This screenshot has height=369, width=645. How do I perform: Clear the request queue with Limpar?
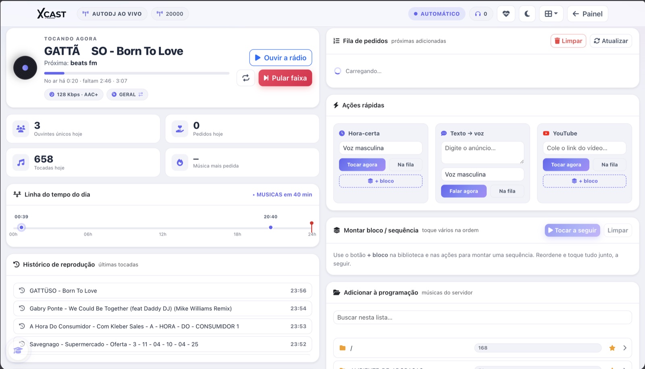[568, 41]
